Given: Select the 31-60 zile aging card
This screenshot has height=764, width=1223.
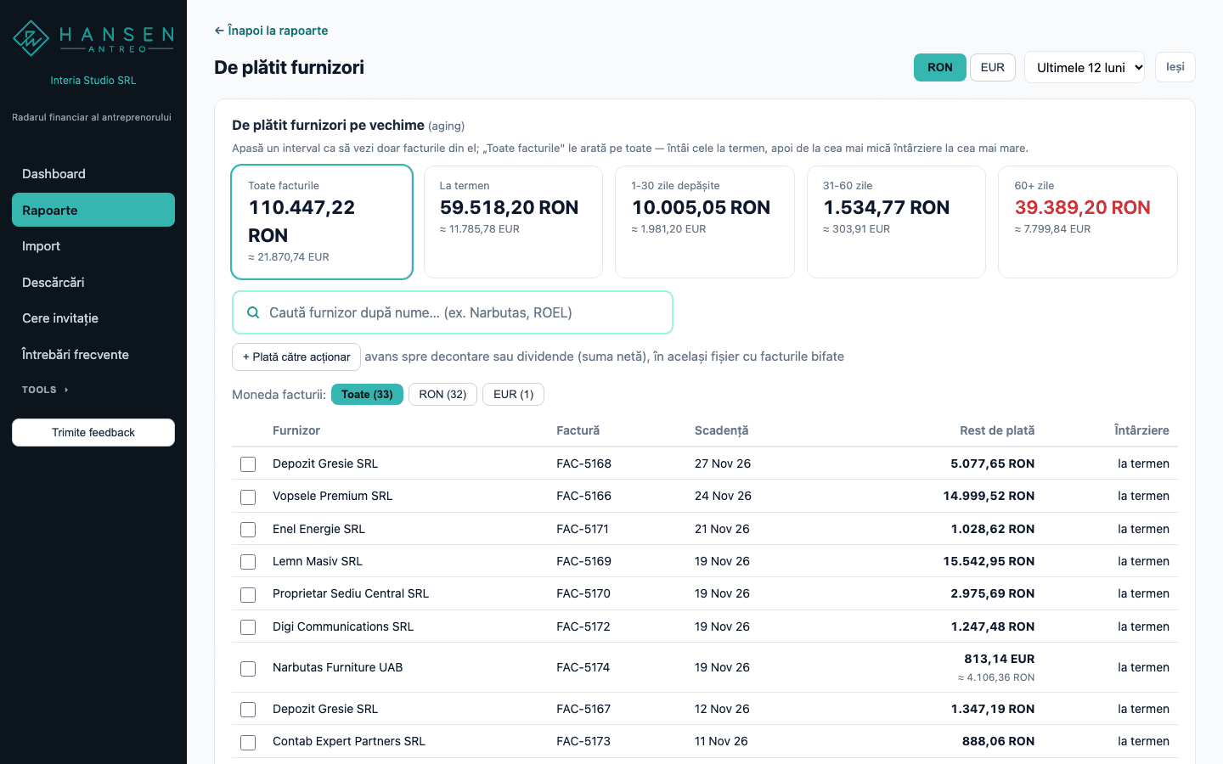Looking at the screenshot, I should (896, 222).
